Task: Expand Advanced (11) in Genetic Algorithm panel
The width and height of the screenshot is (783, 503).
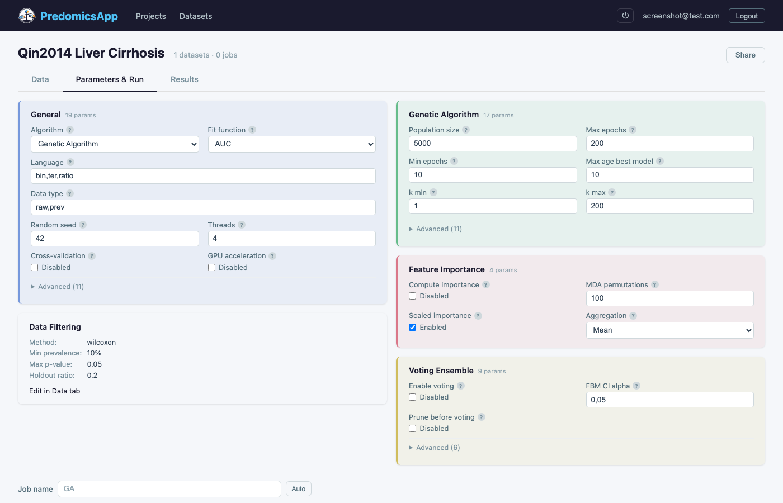Action: [x=436, y=229]
